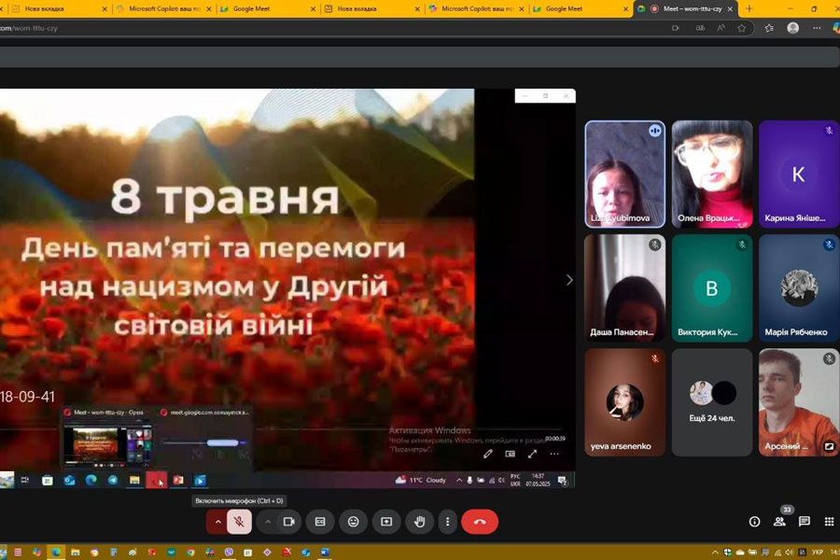Image resolution: width=840 pixels, height=560 pixels.
Task: Open Edge Settings and more menu
Action: coord(817,28)
